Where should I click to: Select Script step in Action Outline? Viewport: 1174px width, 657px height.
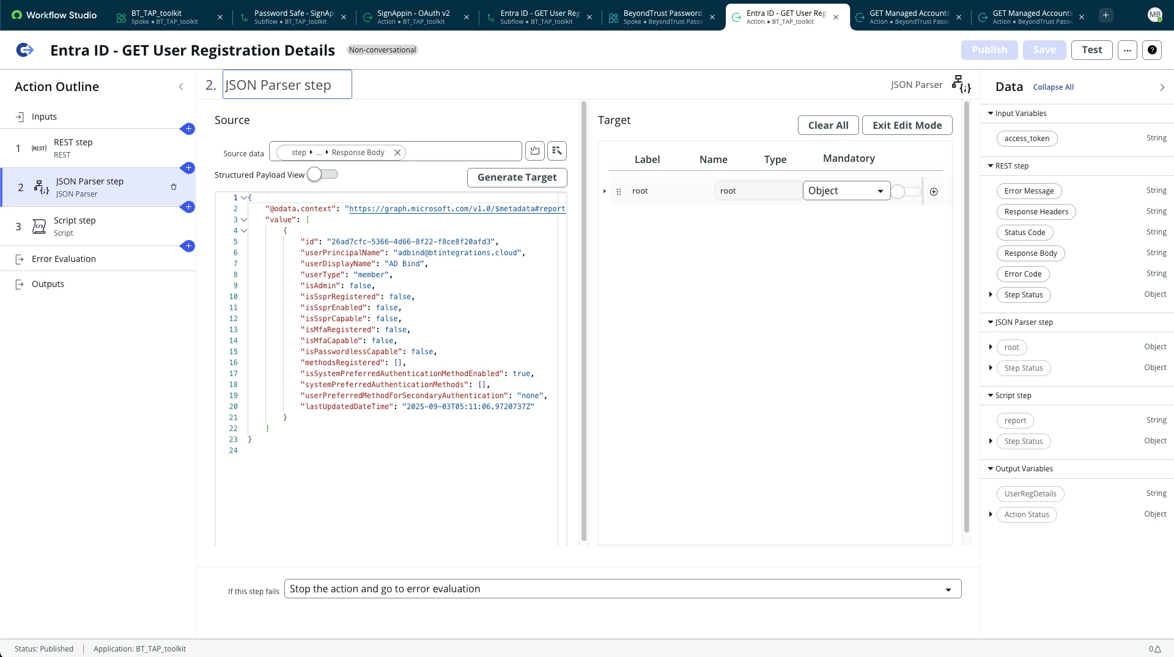click(98, 227)
